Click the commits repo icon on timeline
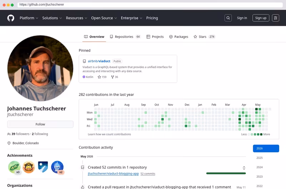The width and height of the screenshot is (286, 189). 83,167
